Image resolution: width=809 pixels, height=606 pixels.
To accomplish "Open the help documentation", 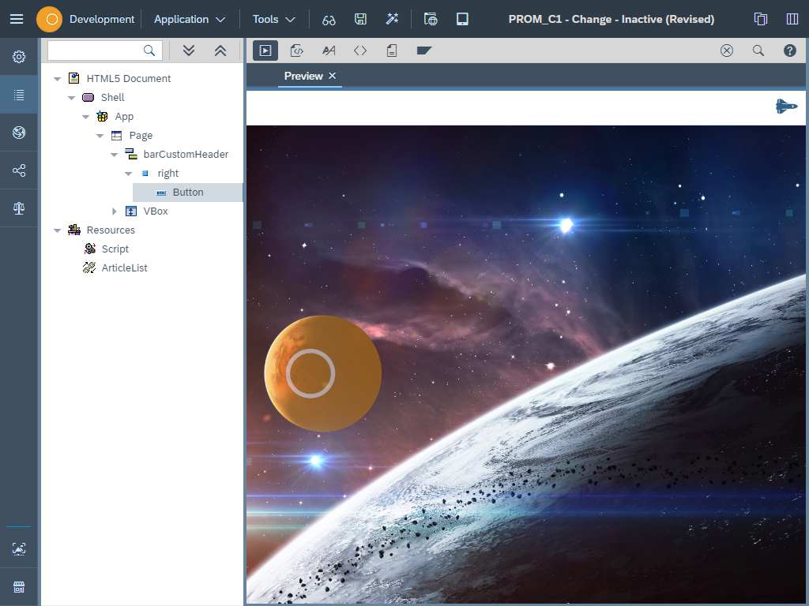I will click(x=789, y=50).
